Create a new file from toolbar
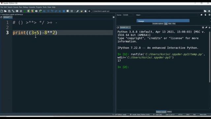 2,11
